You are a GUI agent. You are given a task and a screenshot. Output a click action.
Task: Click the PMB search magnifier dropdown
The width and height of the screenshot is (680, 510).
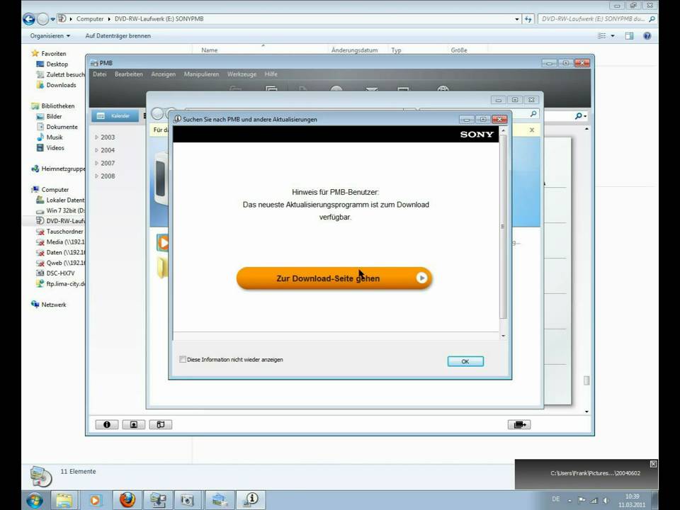(x=580, y=115)
